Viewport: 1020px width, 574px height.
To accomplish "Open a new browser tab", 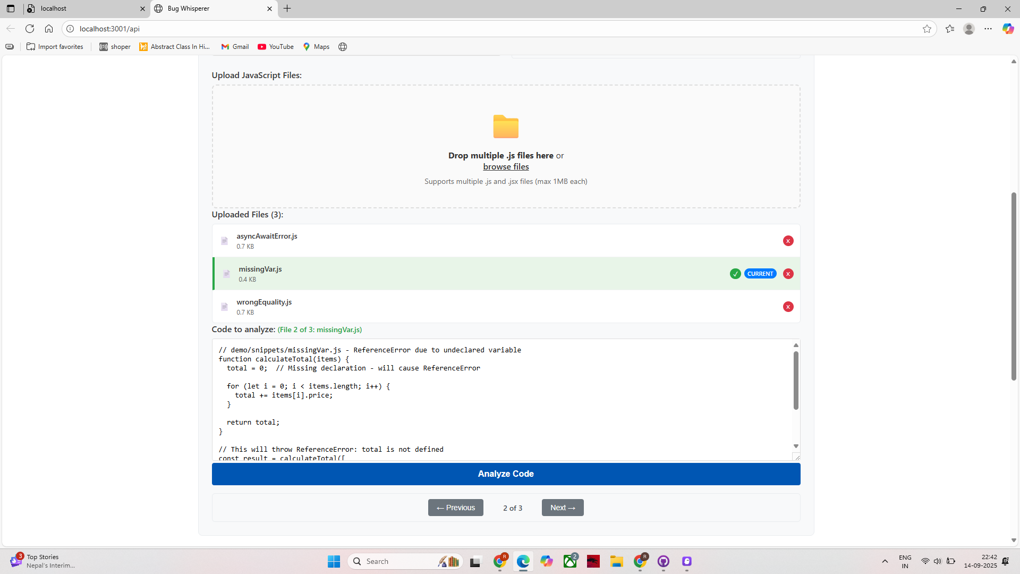I will tap(287, 9).
